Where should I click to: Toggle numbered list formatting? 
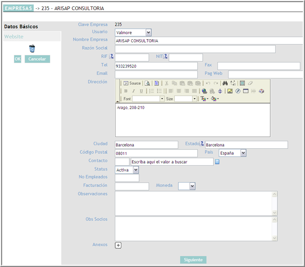pyautogui.click(x=152, y=91)
